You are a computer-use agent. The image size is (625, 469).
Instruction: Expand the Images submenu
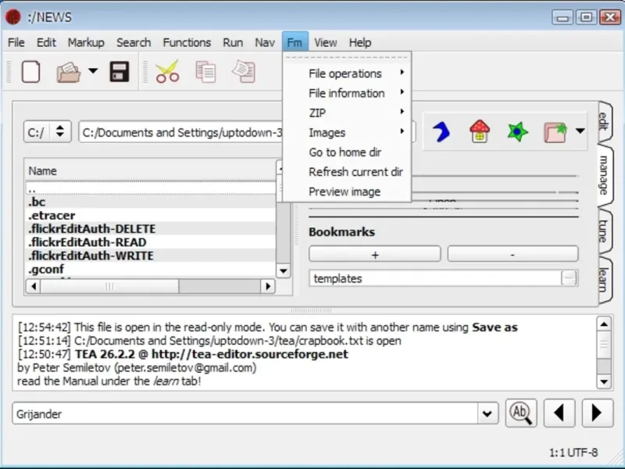click(x=347, y=132)
